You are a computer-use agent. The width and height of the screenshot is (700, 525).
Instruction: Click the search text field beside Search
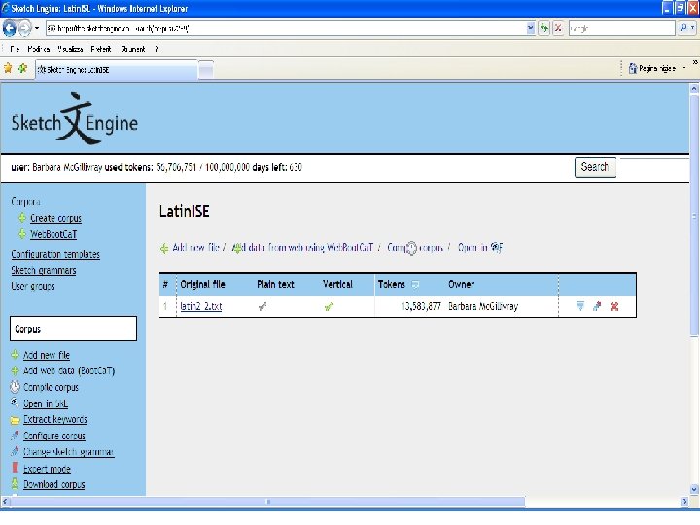point(654,167)
